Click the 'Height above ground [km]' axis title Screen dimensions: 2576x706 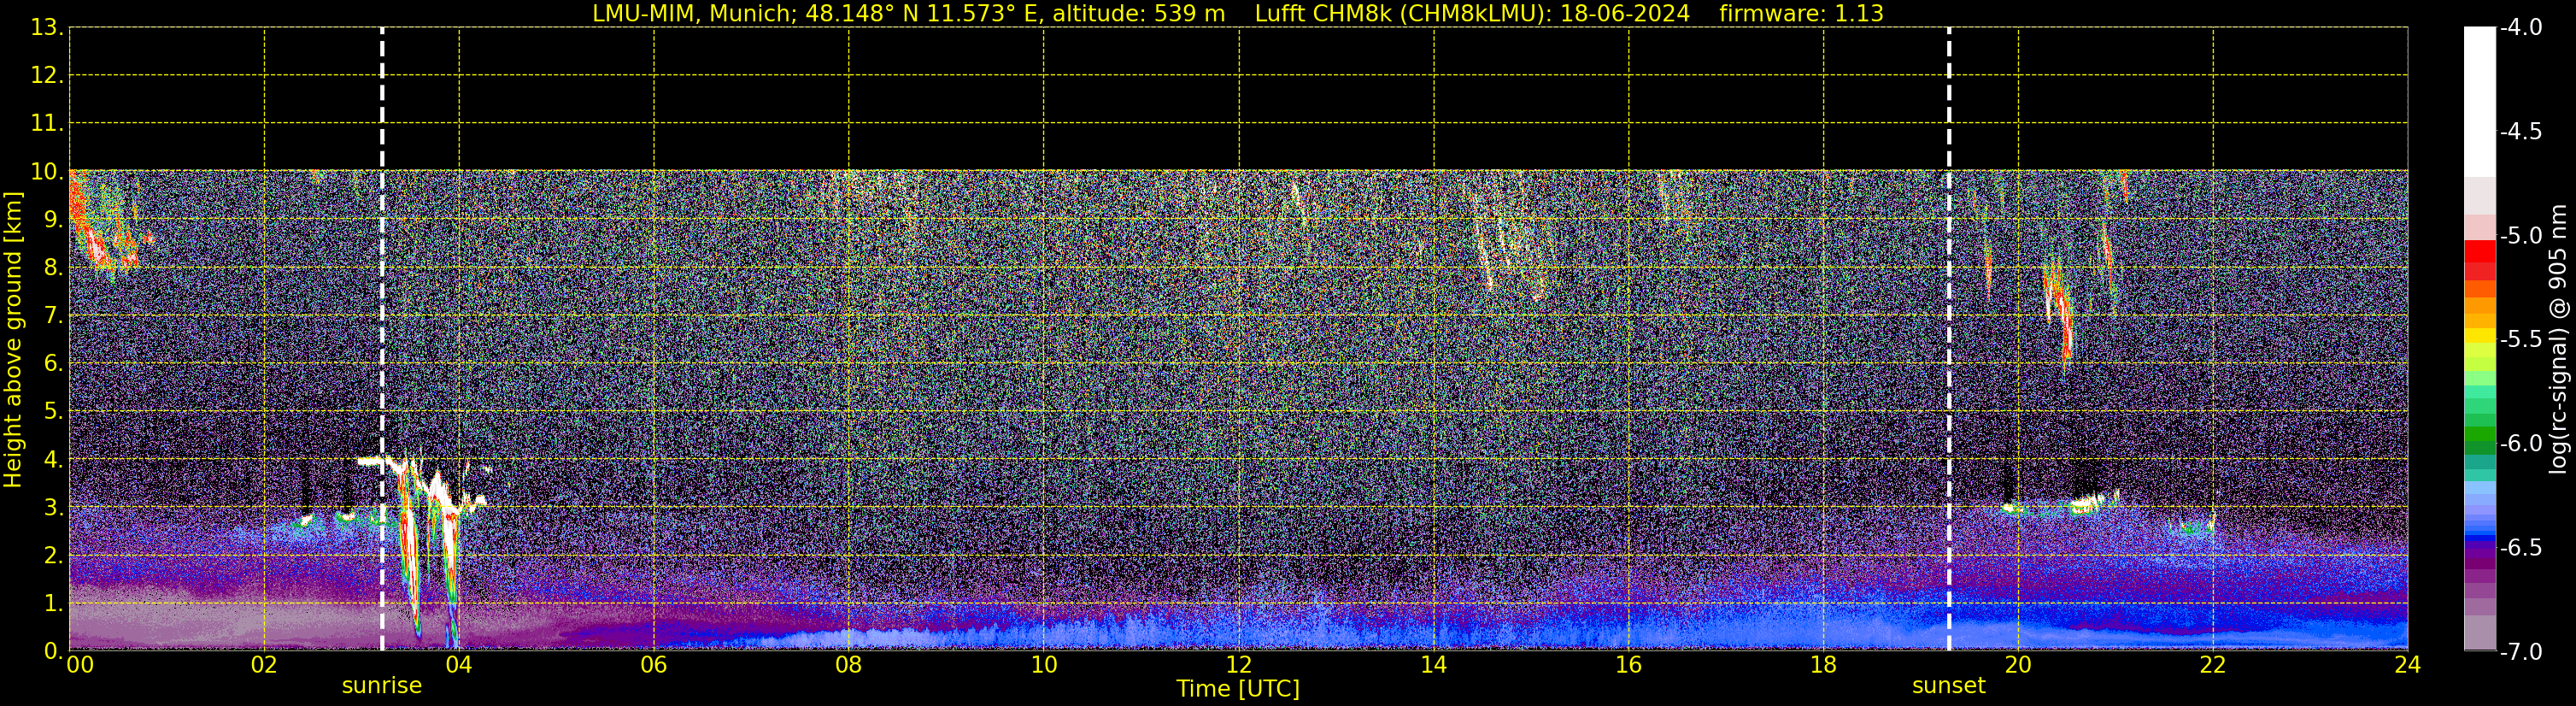click(13, 340)
